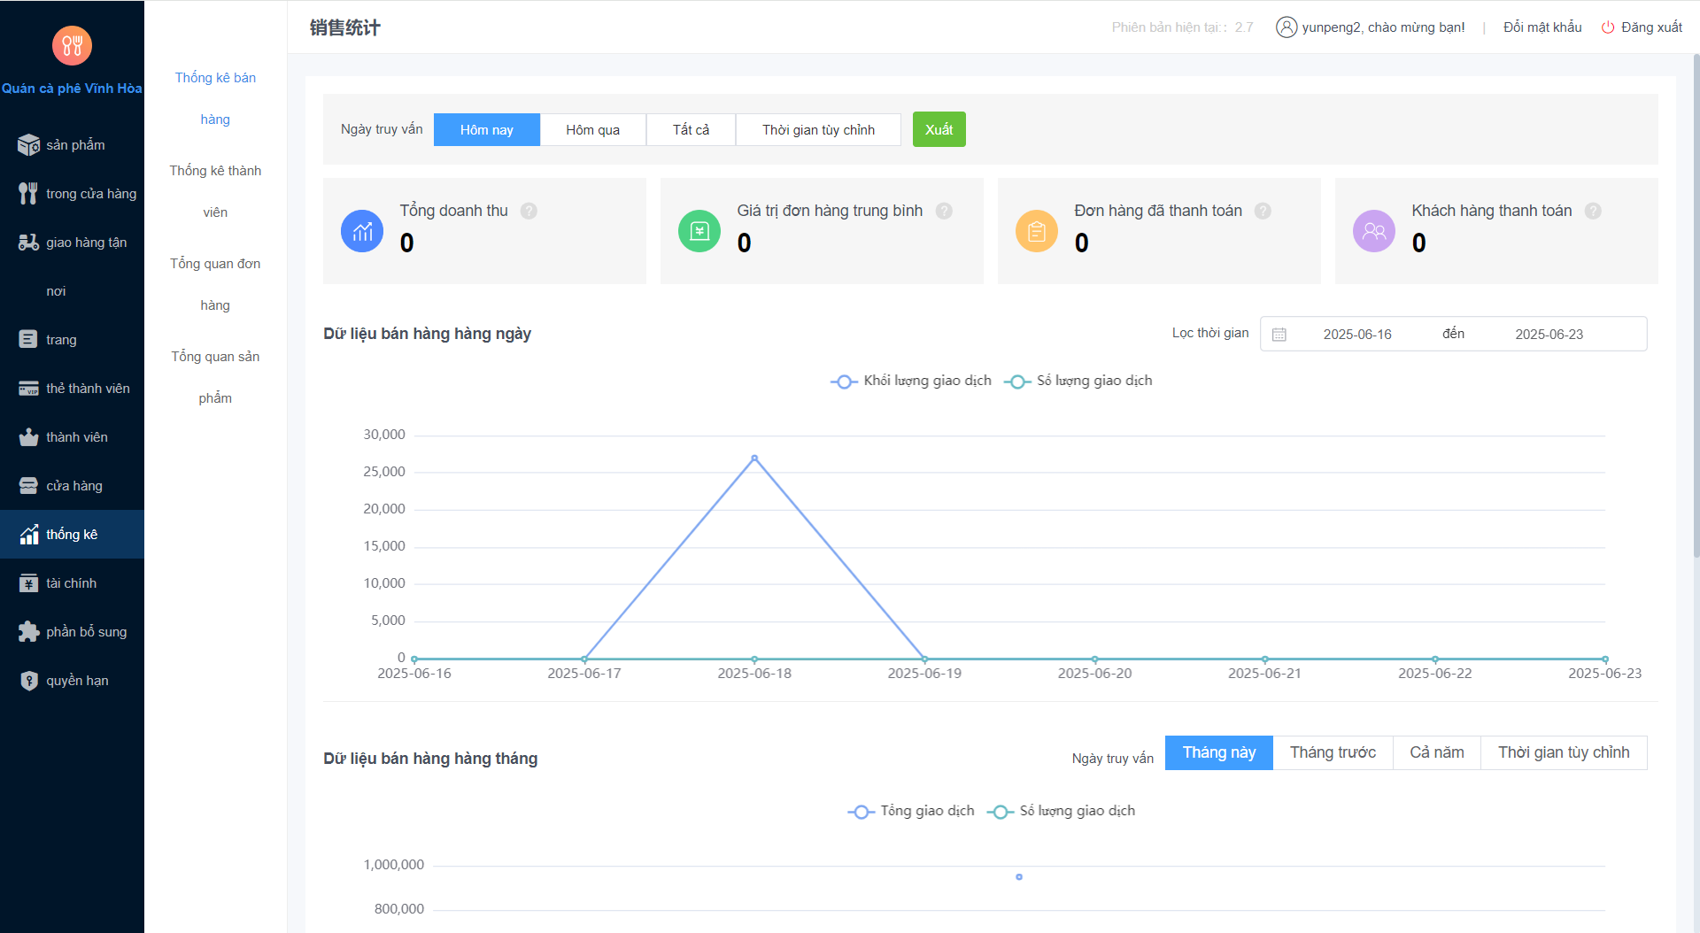The image size is (1700, 933).
Task: Click help icon beside Khách hàng thanh toán
Action: [1593, 211]
